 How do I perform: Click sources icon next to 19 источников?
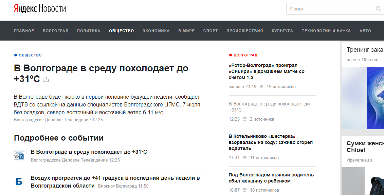point(261,87)
